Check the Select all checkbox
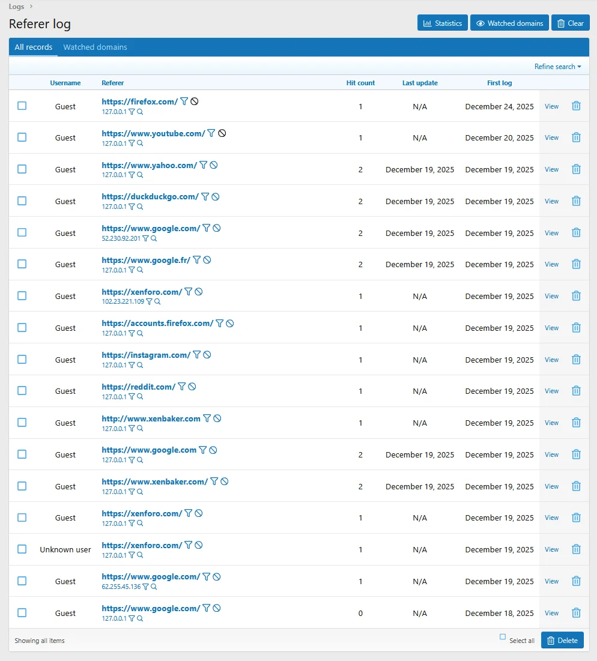This screenshot has width=597, height=661. tap(503, 637)
